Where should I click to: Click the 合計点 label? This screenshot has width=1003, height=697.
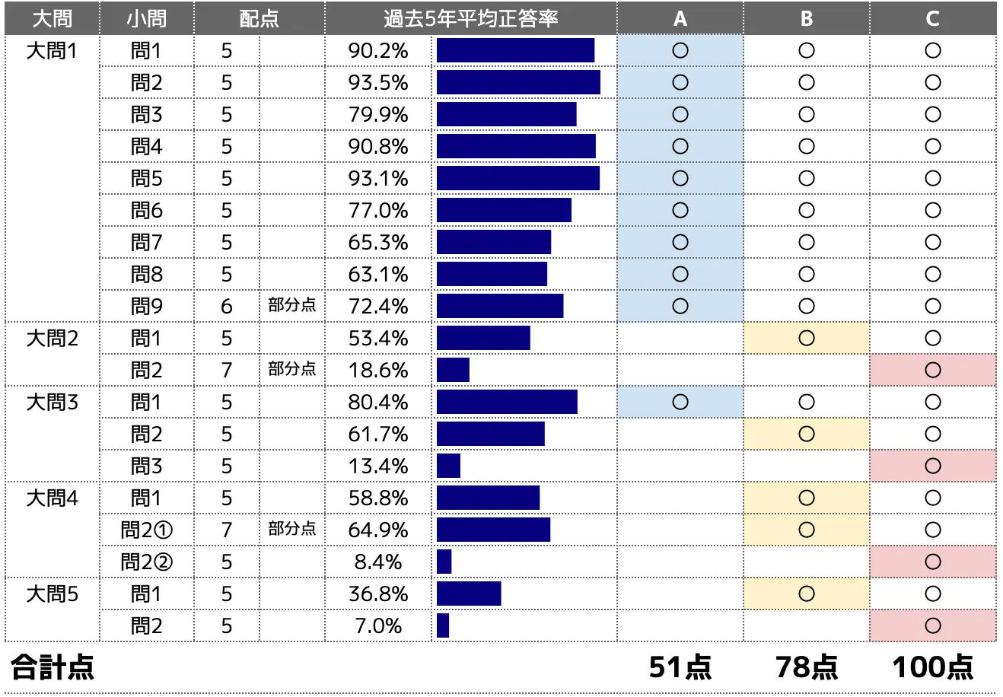[53, 667]
